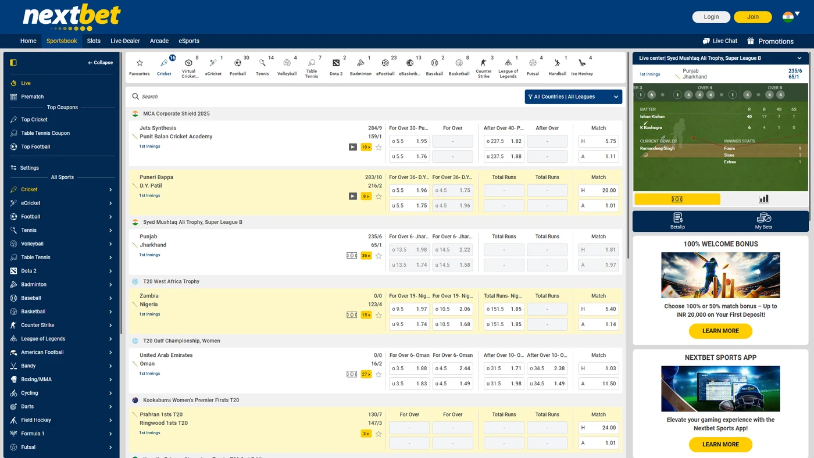814x458 pixels.
Task: Select the Dota 2 filter icon
Action: click(x=336, y=64)
